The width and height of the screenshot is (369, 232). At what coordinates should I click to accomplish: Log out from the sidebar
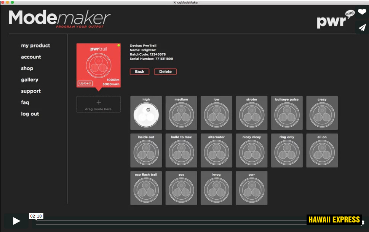click(30, 114)
